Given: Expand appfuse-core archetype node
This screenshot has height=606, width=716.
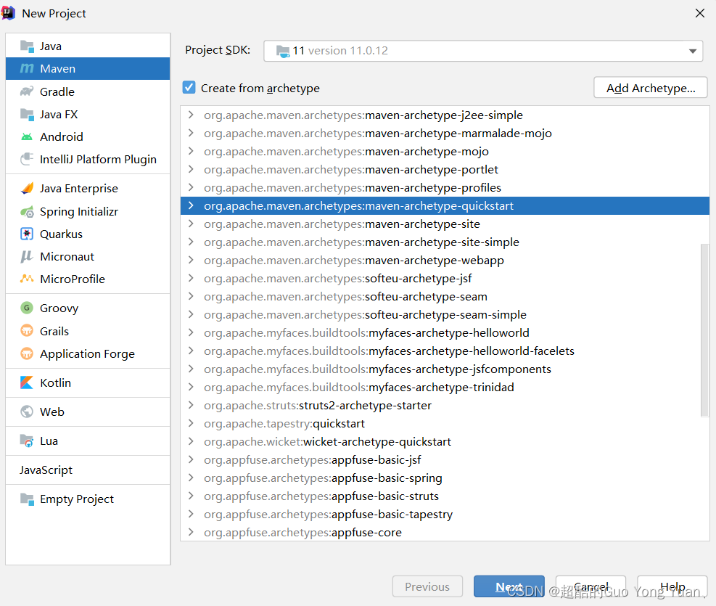Looking at the screenshot, I should point(191,533).
